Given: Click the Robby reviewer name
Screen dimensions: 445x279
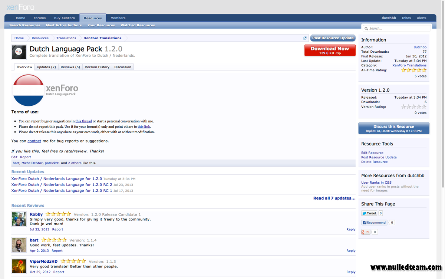Looking at the screenshot, I should [x=36, y=214].
